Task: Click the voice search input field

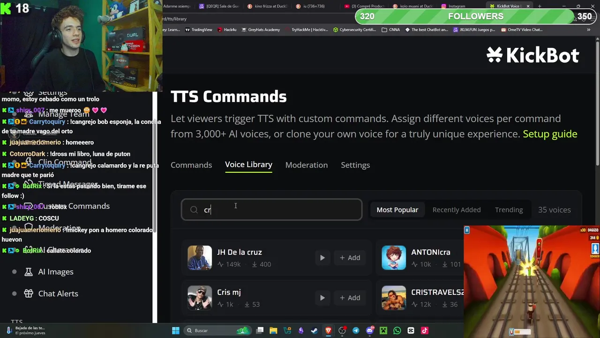Action: 271,210
